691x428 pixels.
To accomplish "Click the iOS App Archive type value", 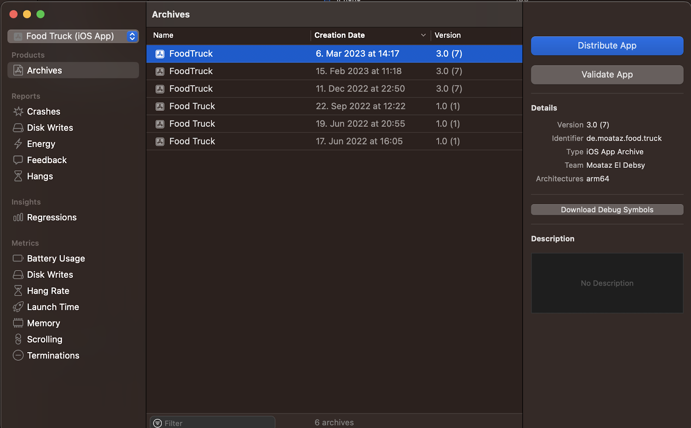I will (x=615, y=152).
